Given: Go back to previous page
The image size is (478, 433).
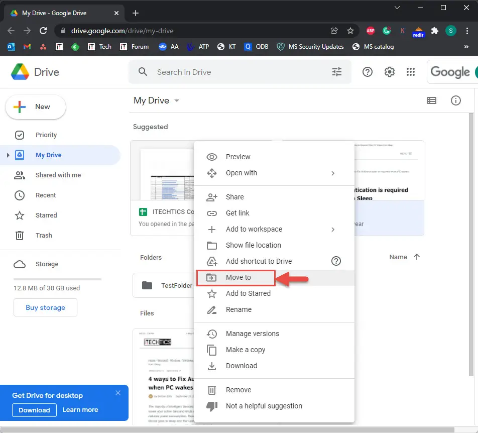Looking at the screenshot, I should [x=11, y=31].
